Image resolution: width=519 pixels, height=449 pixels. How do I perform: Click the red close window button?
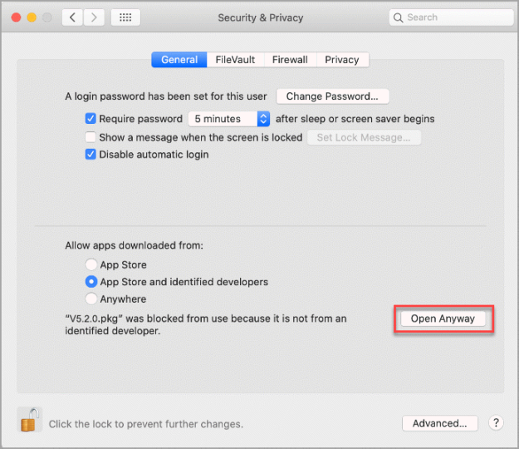(17, 17)
